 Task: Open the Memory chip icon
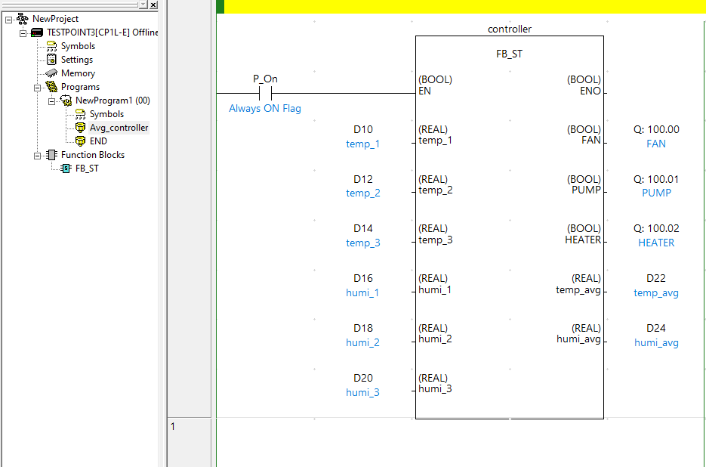(51, 73)
